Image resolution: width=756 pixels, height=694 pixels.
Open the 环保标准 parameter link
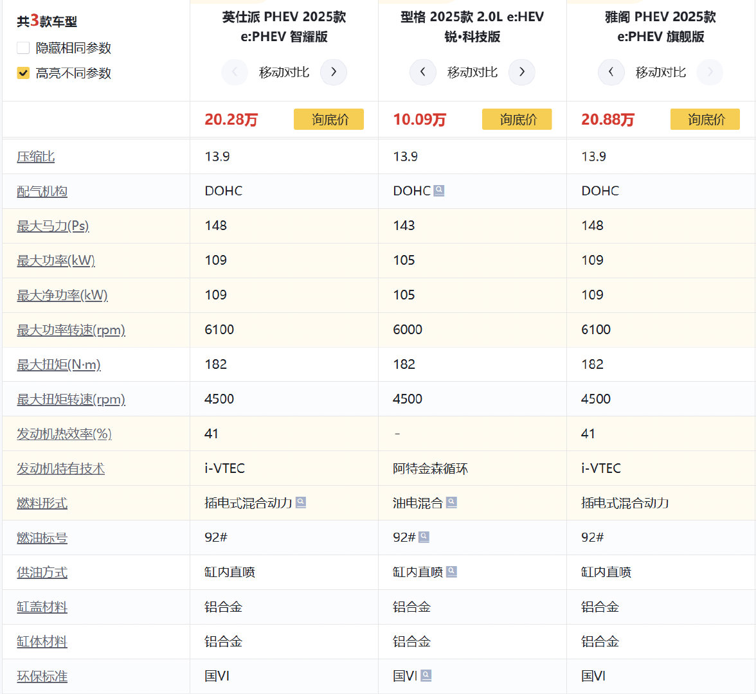click(42, 677)
